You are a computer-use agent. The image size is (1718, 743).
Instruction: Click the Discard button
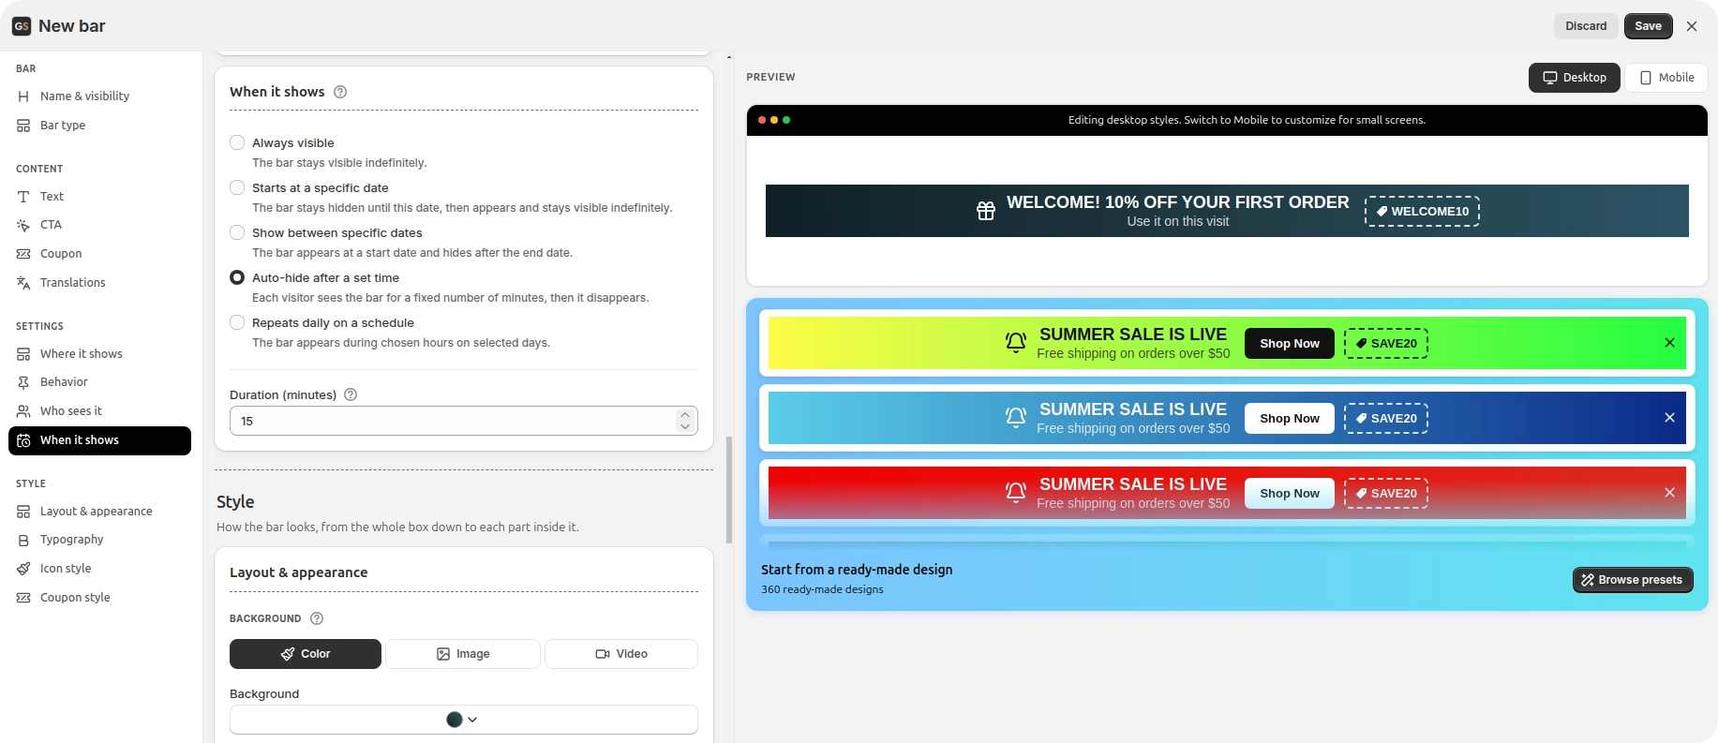click(x=1586, y=26)
